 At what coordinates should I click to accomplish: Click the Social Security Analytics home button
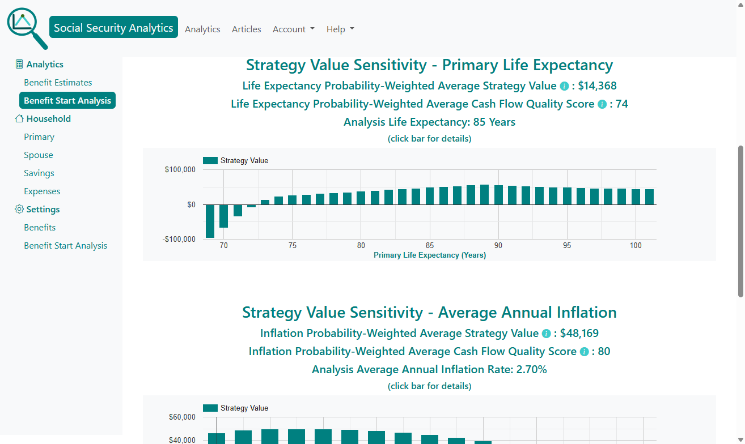point(113,27)
